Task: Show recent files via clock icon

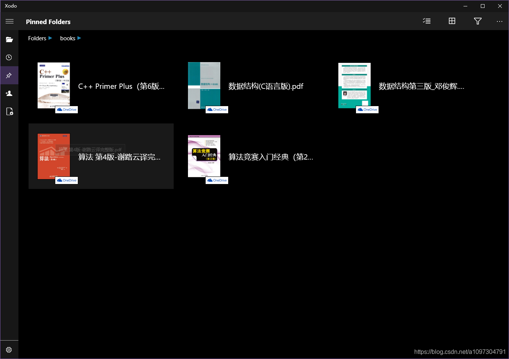Action: [9, 58]
